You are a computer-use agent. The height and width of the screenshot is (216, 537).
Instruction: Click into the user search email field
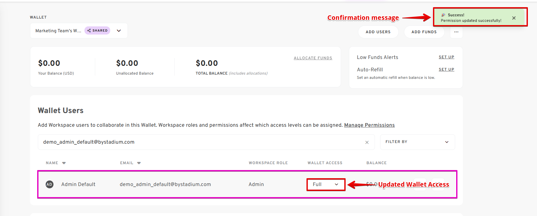[202, 142]
